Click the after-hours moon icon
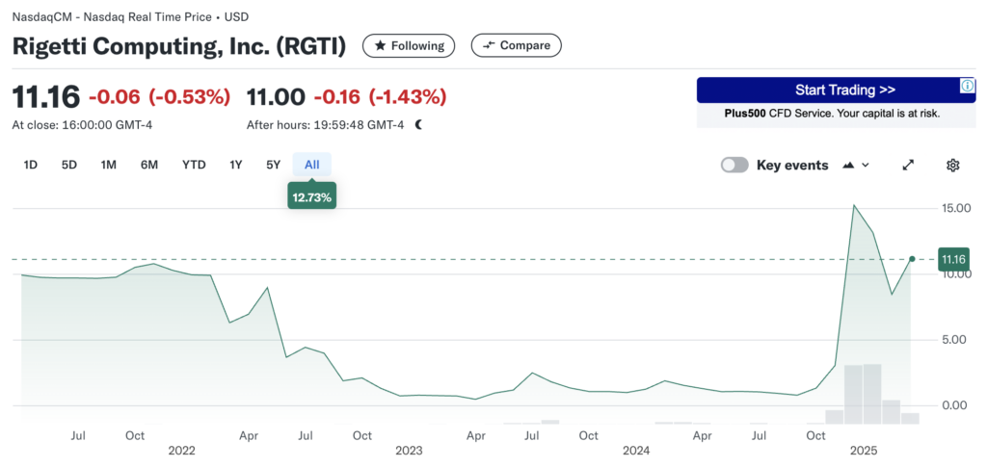 419,124
